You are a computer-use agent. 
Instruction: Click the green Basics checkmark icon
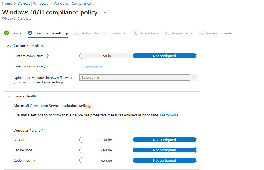click(7, 33)
